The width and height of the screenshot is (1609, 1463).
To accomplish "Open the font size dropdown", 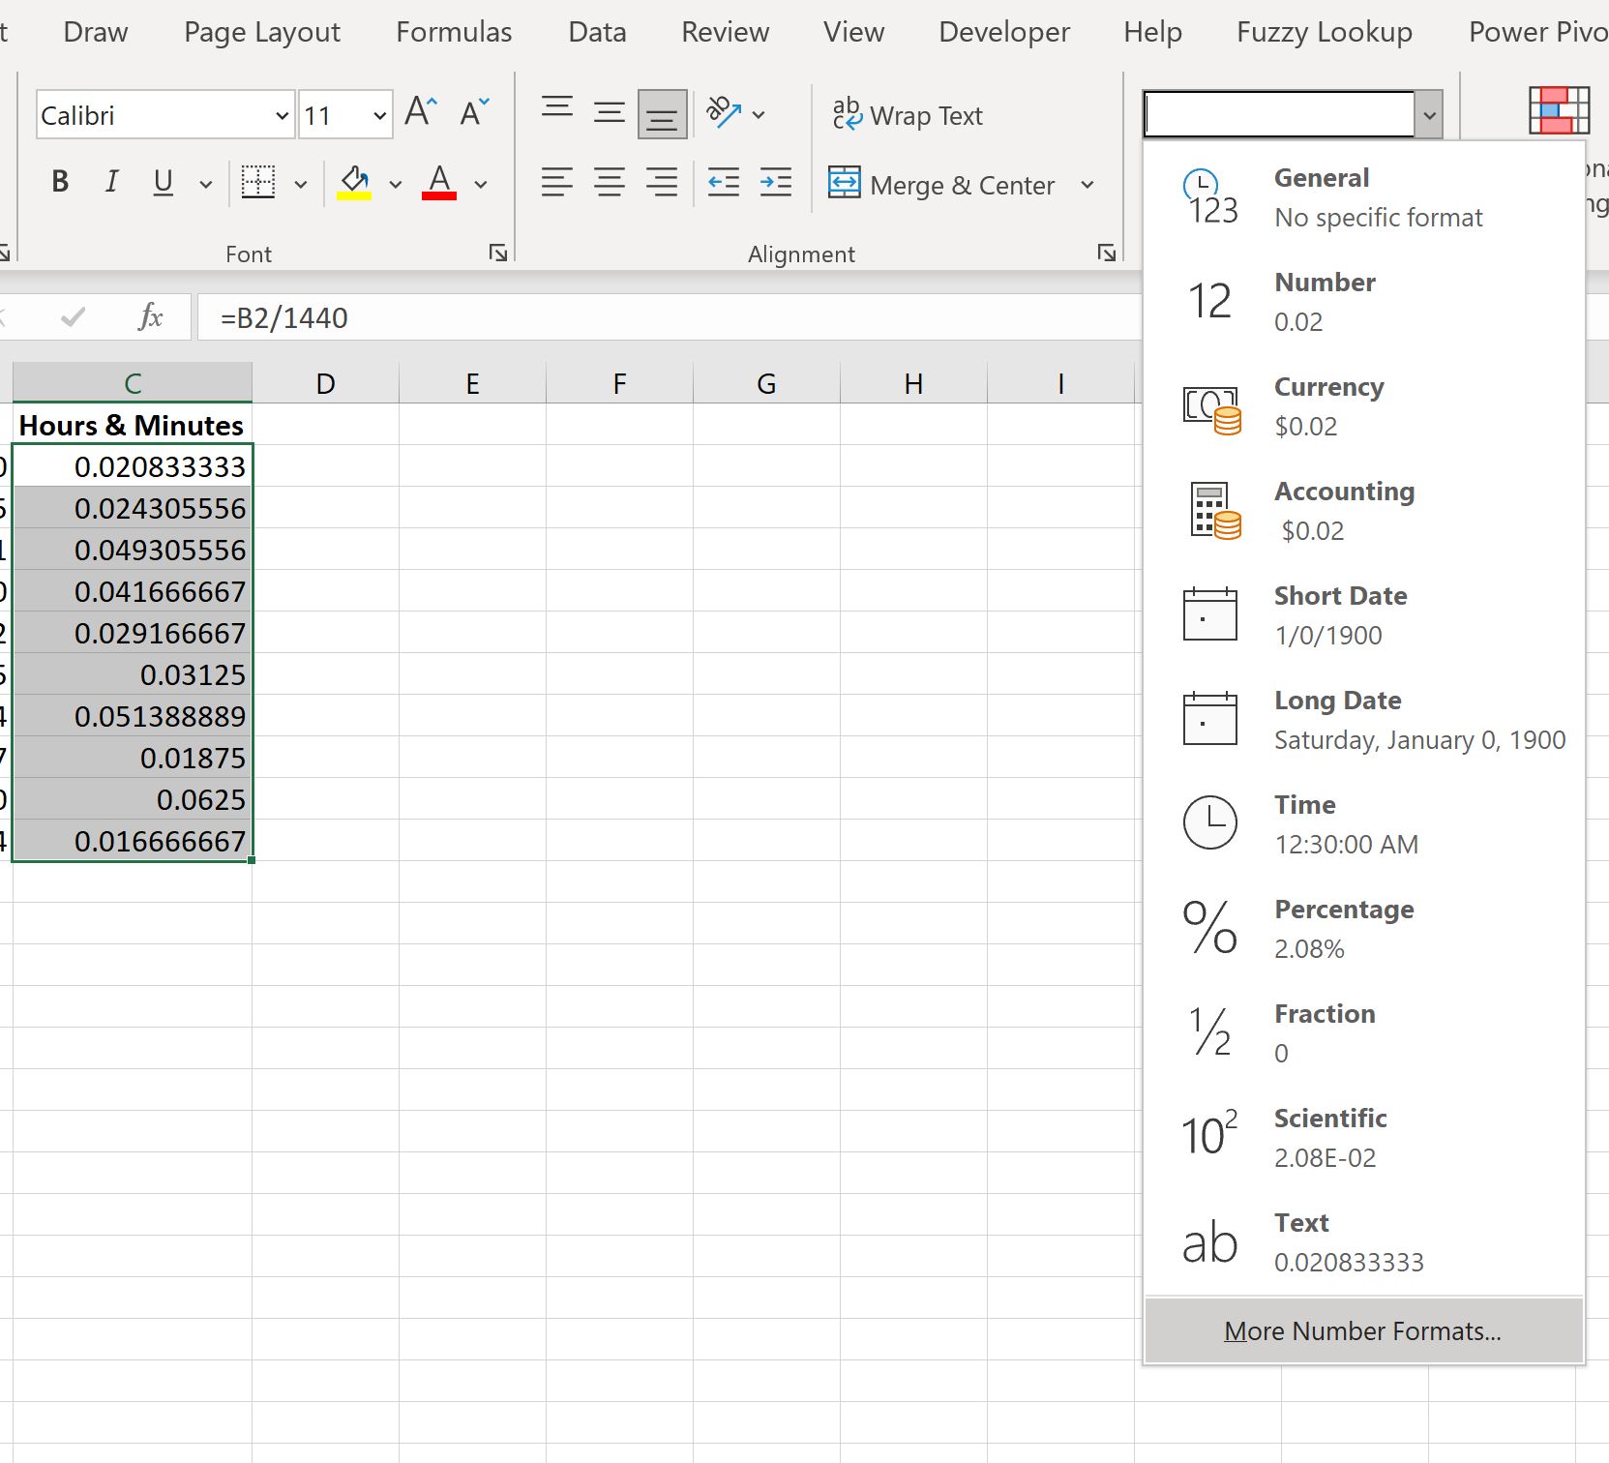I will click(378, 114).
